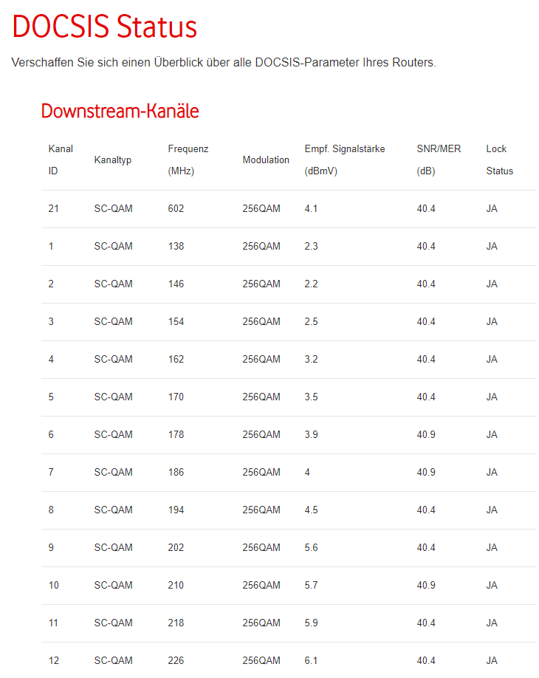Select signal strength value 6.1
The height and width of the screenshot is (678, 539).
point(311,660)
